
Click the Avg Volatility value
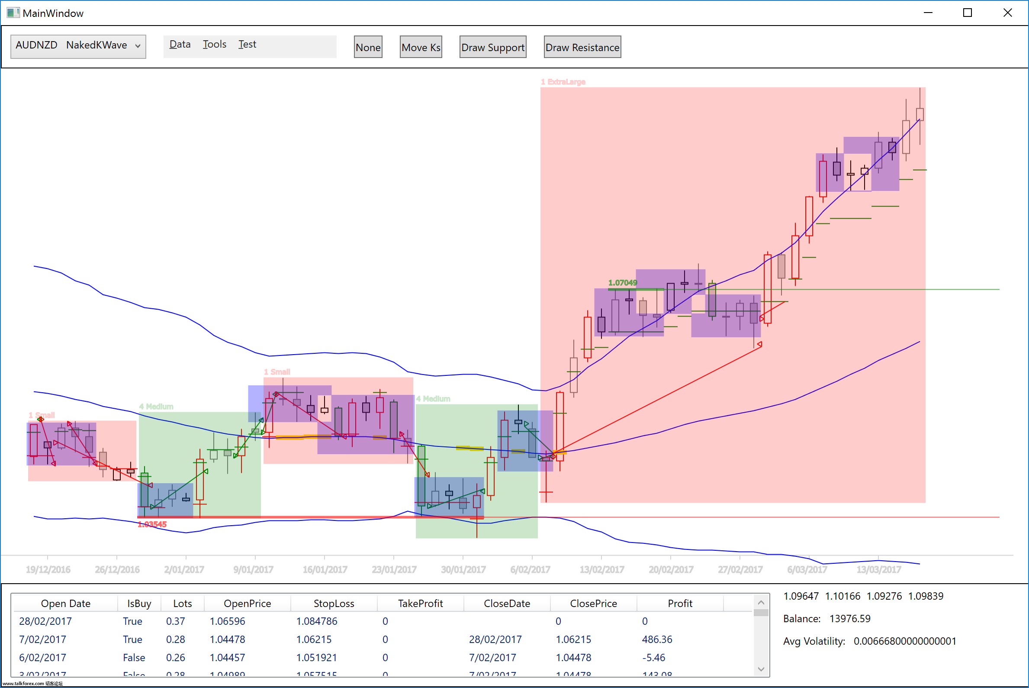click(x=904, y=641)
